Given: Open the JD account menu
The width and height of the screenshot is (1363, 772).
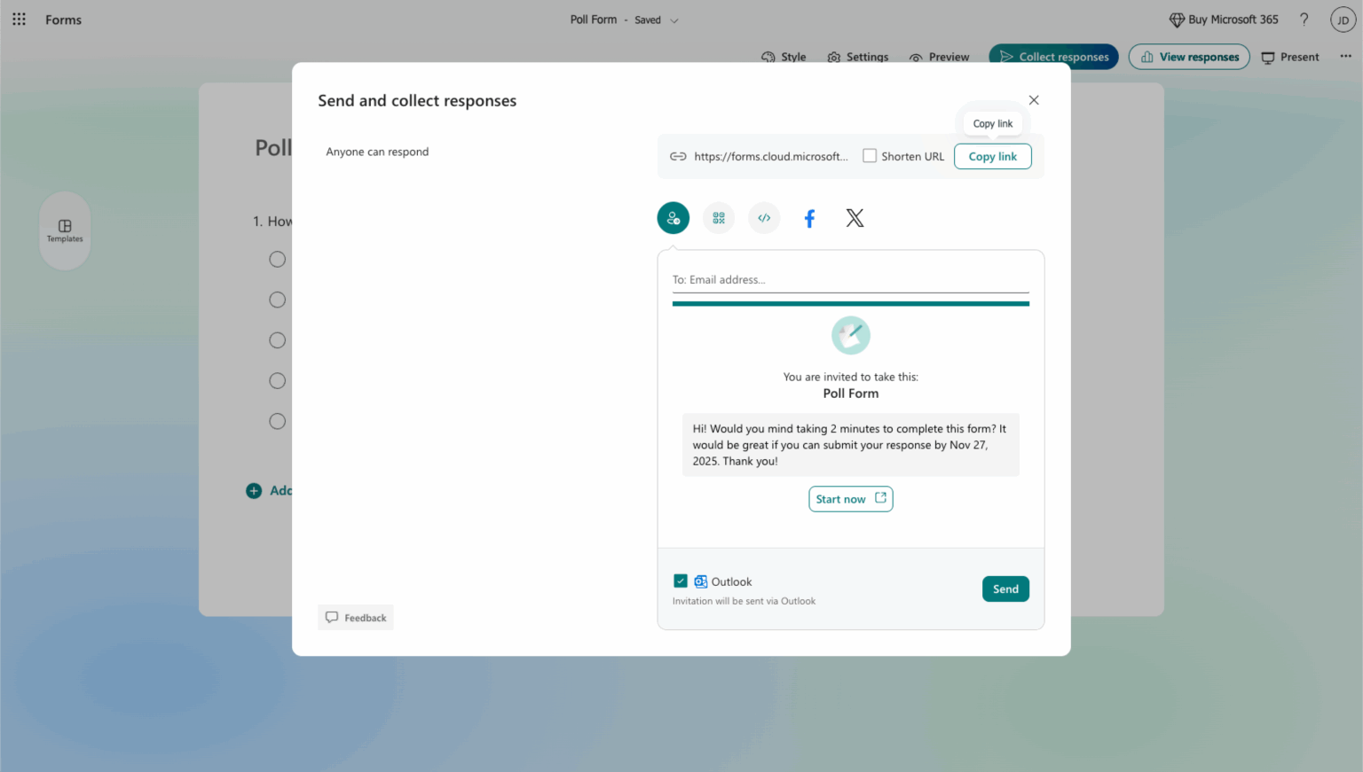Looking at the screenshot, I should (1343, 19).
